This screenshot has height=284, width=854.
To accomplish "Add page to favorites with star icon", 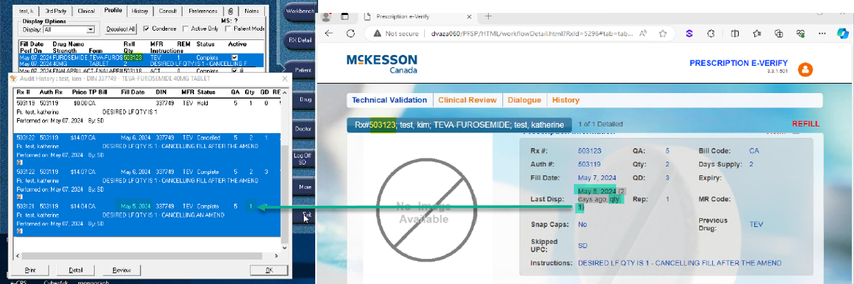I will click(663, 33).
